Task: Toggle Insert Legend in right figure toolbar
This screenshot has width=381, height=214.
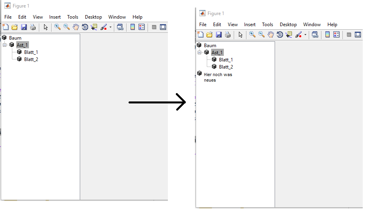Action: [x=336, y=34]
